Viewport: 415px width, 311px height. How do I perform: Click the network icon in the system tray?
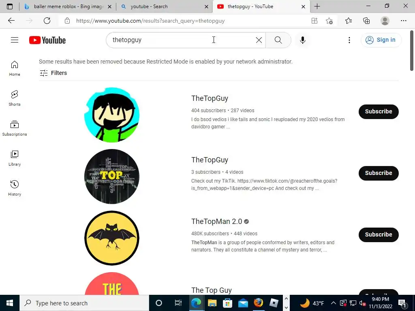353,303
